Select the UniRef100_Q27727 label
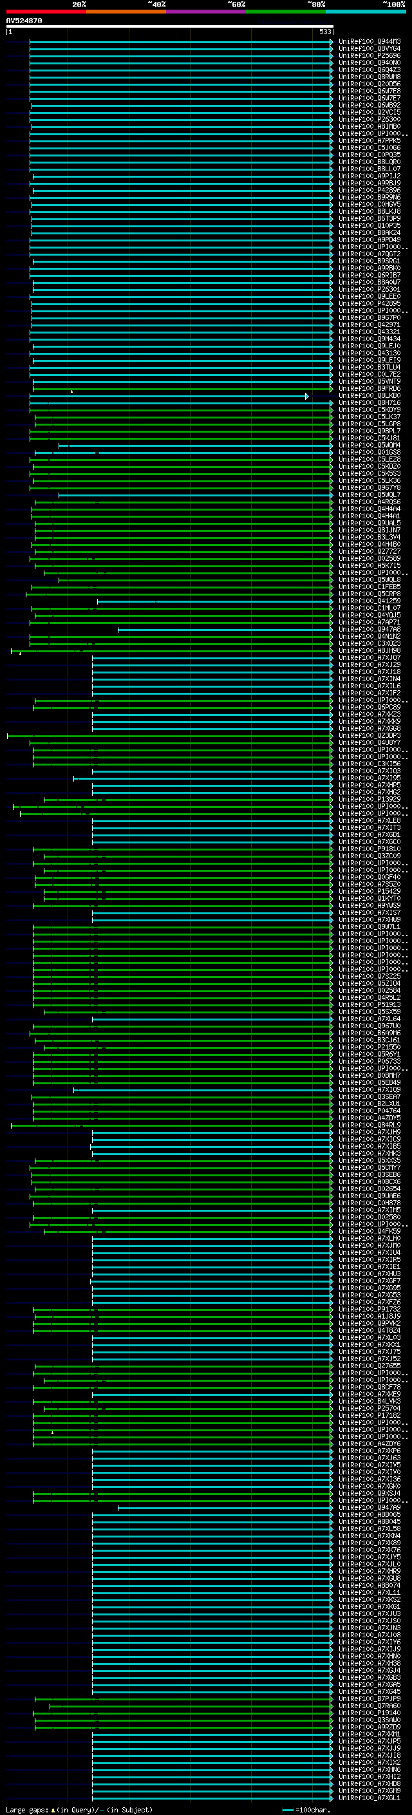The height and width of the screenshot is (1815, 412). pyautogui.click(x=370, y=551)
